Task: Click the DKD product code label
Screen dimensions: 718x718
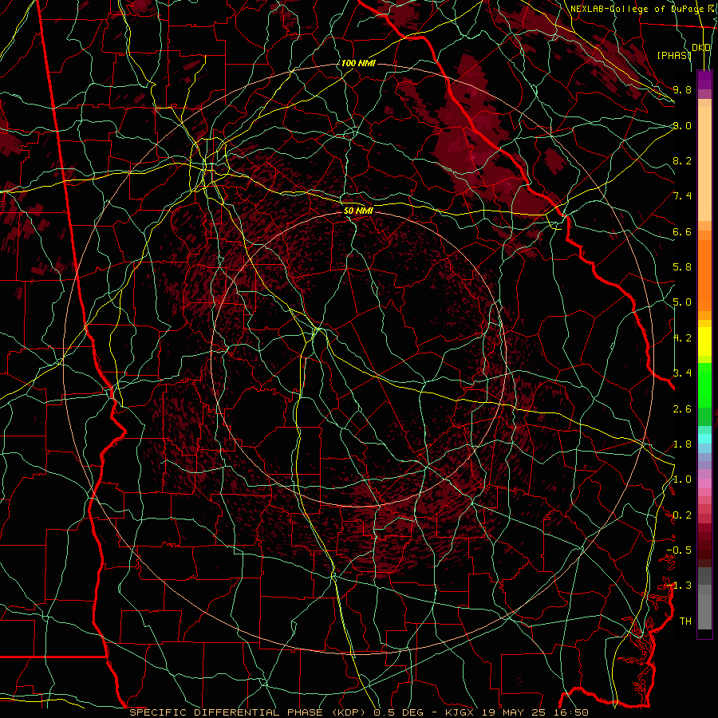Action: pyautogui.click(x=701, y=48)
